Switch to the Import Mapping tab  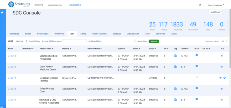click(x=99, y=34)
